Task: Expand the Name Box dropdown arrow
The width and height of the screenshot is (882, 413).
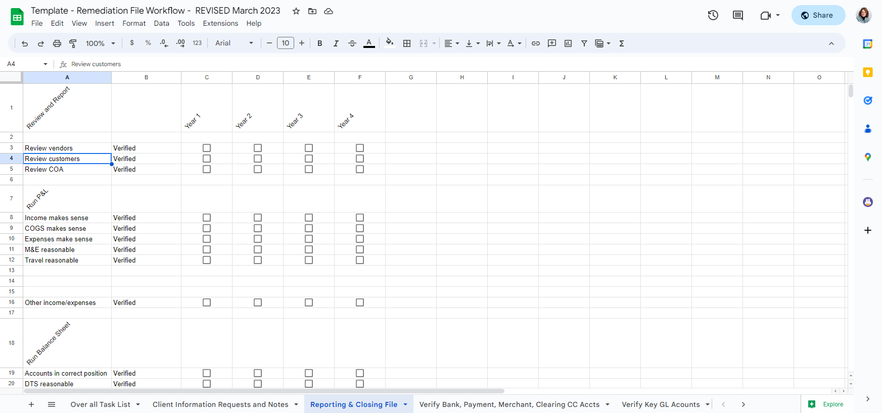Action: pyautogui.click(x=45, y=64)
